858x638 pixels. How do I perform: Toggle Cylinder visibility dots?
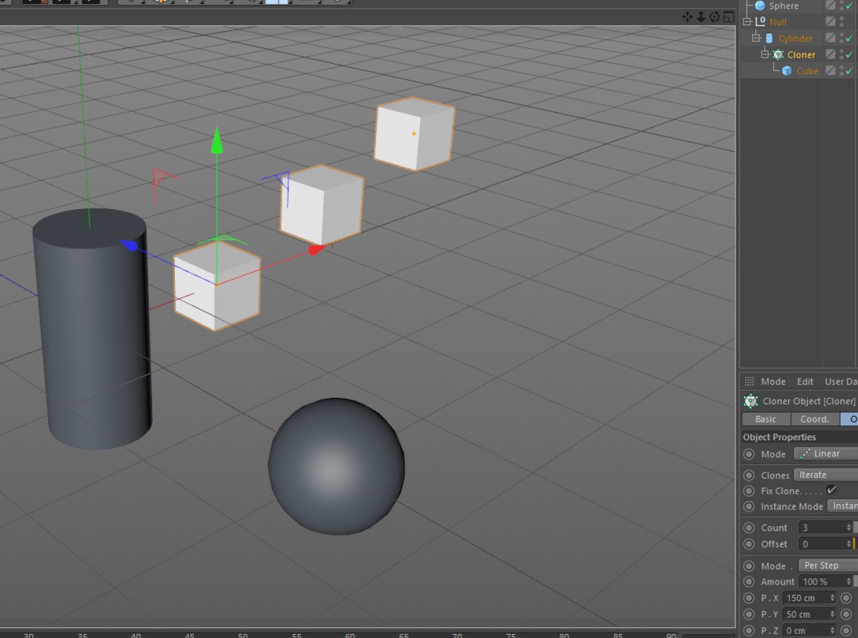[842, 38]
